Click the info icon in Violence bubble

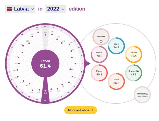coord(101,41)
